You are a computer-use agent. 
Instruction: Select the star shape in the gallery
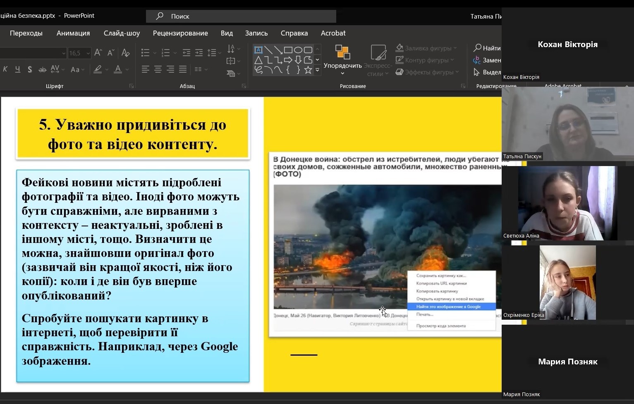coord(308,70)
